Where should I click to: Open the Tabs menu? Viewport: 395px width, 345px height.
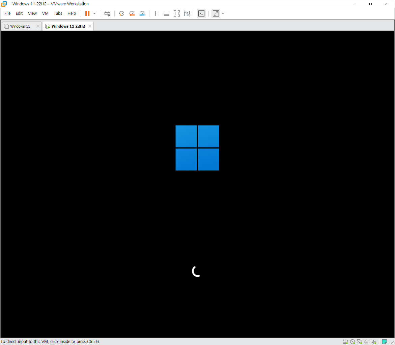[x=58, y=13]
